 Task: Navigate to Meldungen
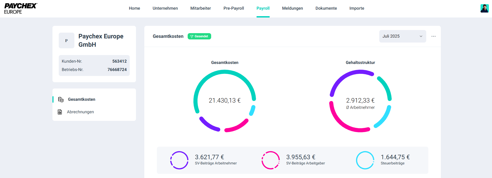click(292, 8)
